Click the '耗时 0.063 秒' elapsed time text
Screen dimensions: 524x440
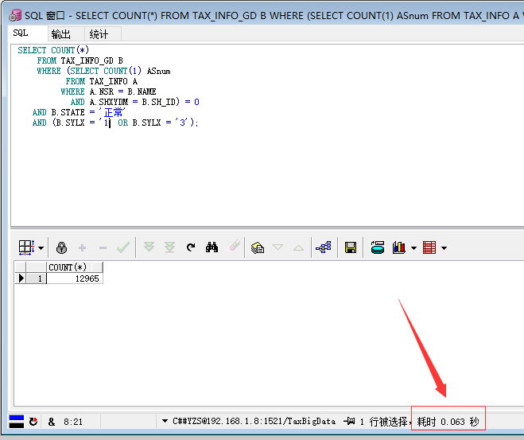coord(448,422)
